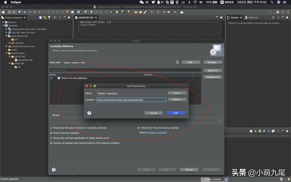Open the Project Explorer view menu (three dots)
This screenshot has width=291, height=182.
60,17
